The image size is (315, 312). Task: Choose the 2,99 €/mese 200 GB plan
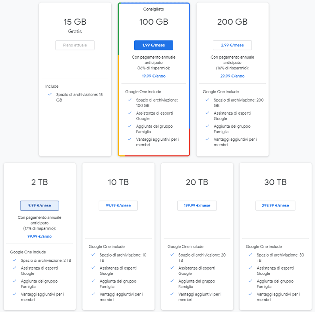click(x=232, y=45)
